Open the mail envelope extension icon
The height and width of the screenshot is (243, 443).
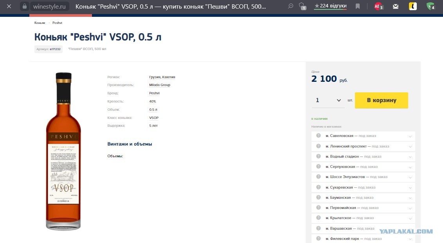[x=396, y=6]
